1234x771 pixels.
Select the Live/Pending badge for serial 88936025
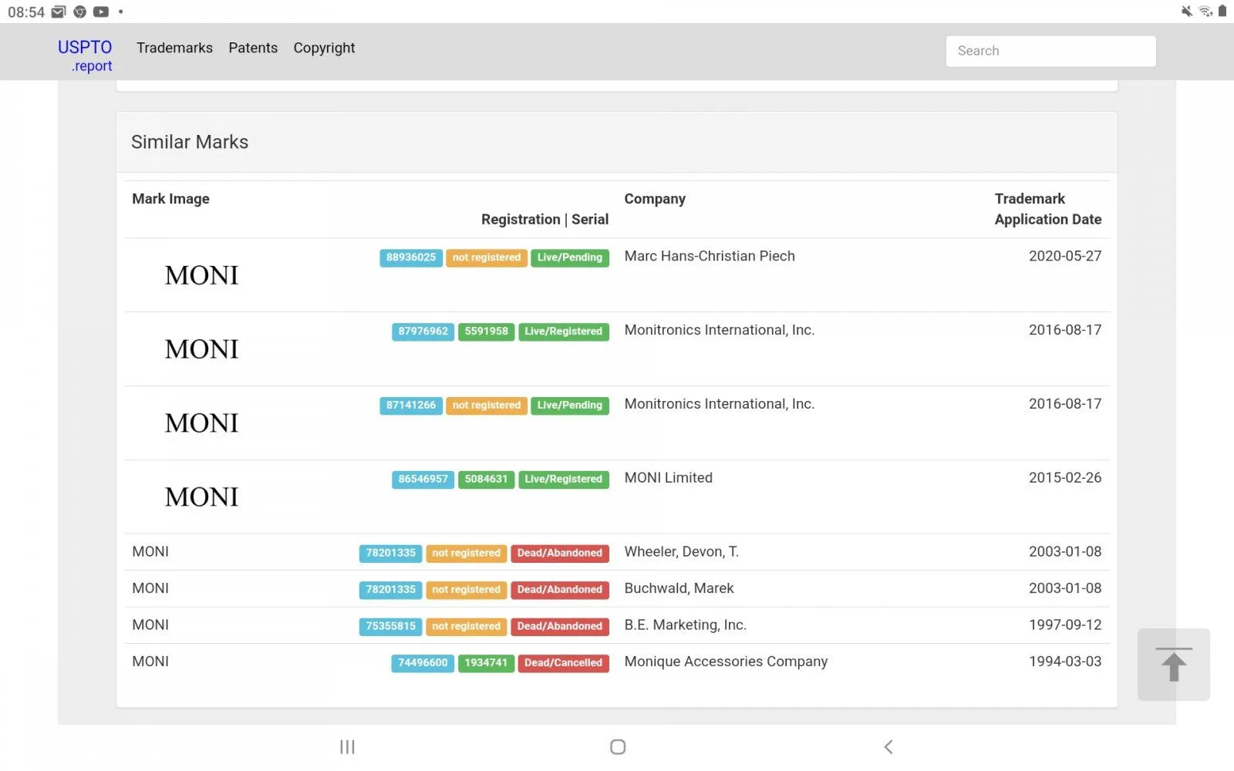(570, 258)
